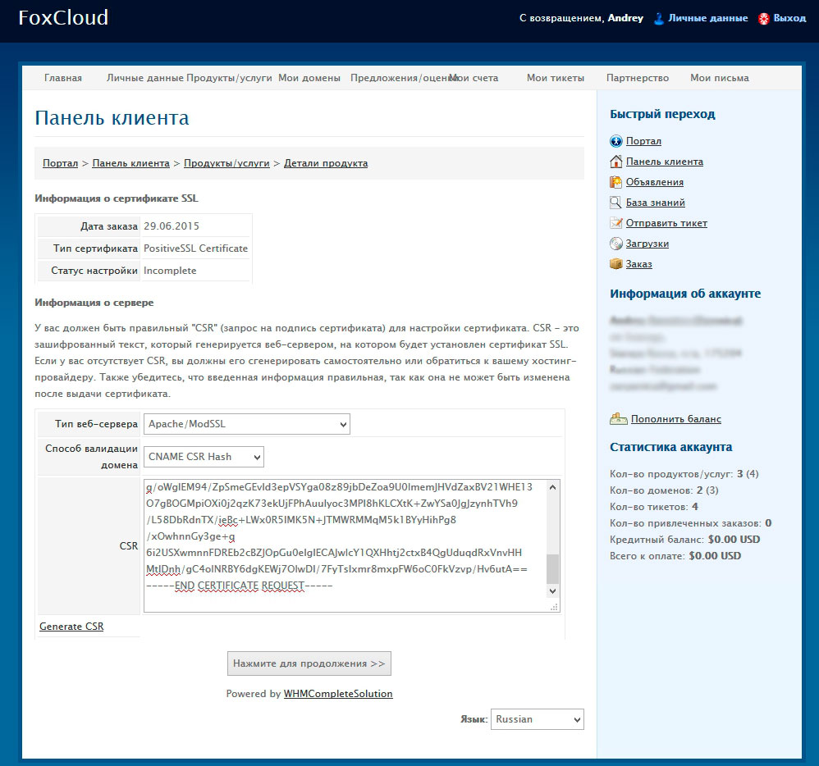This screenshot has width=819, height=766.
Task: Open the Способ валидации домена dropdown
Action: (204, 457)
